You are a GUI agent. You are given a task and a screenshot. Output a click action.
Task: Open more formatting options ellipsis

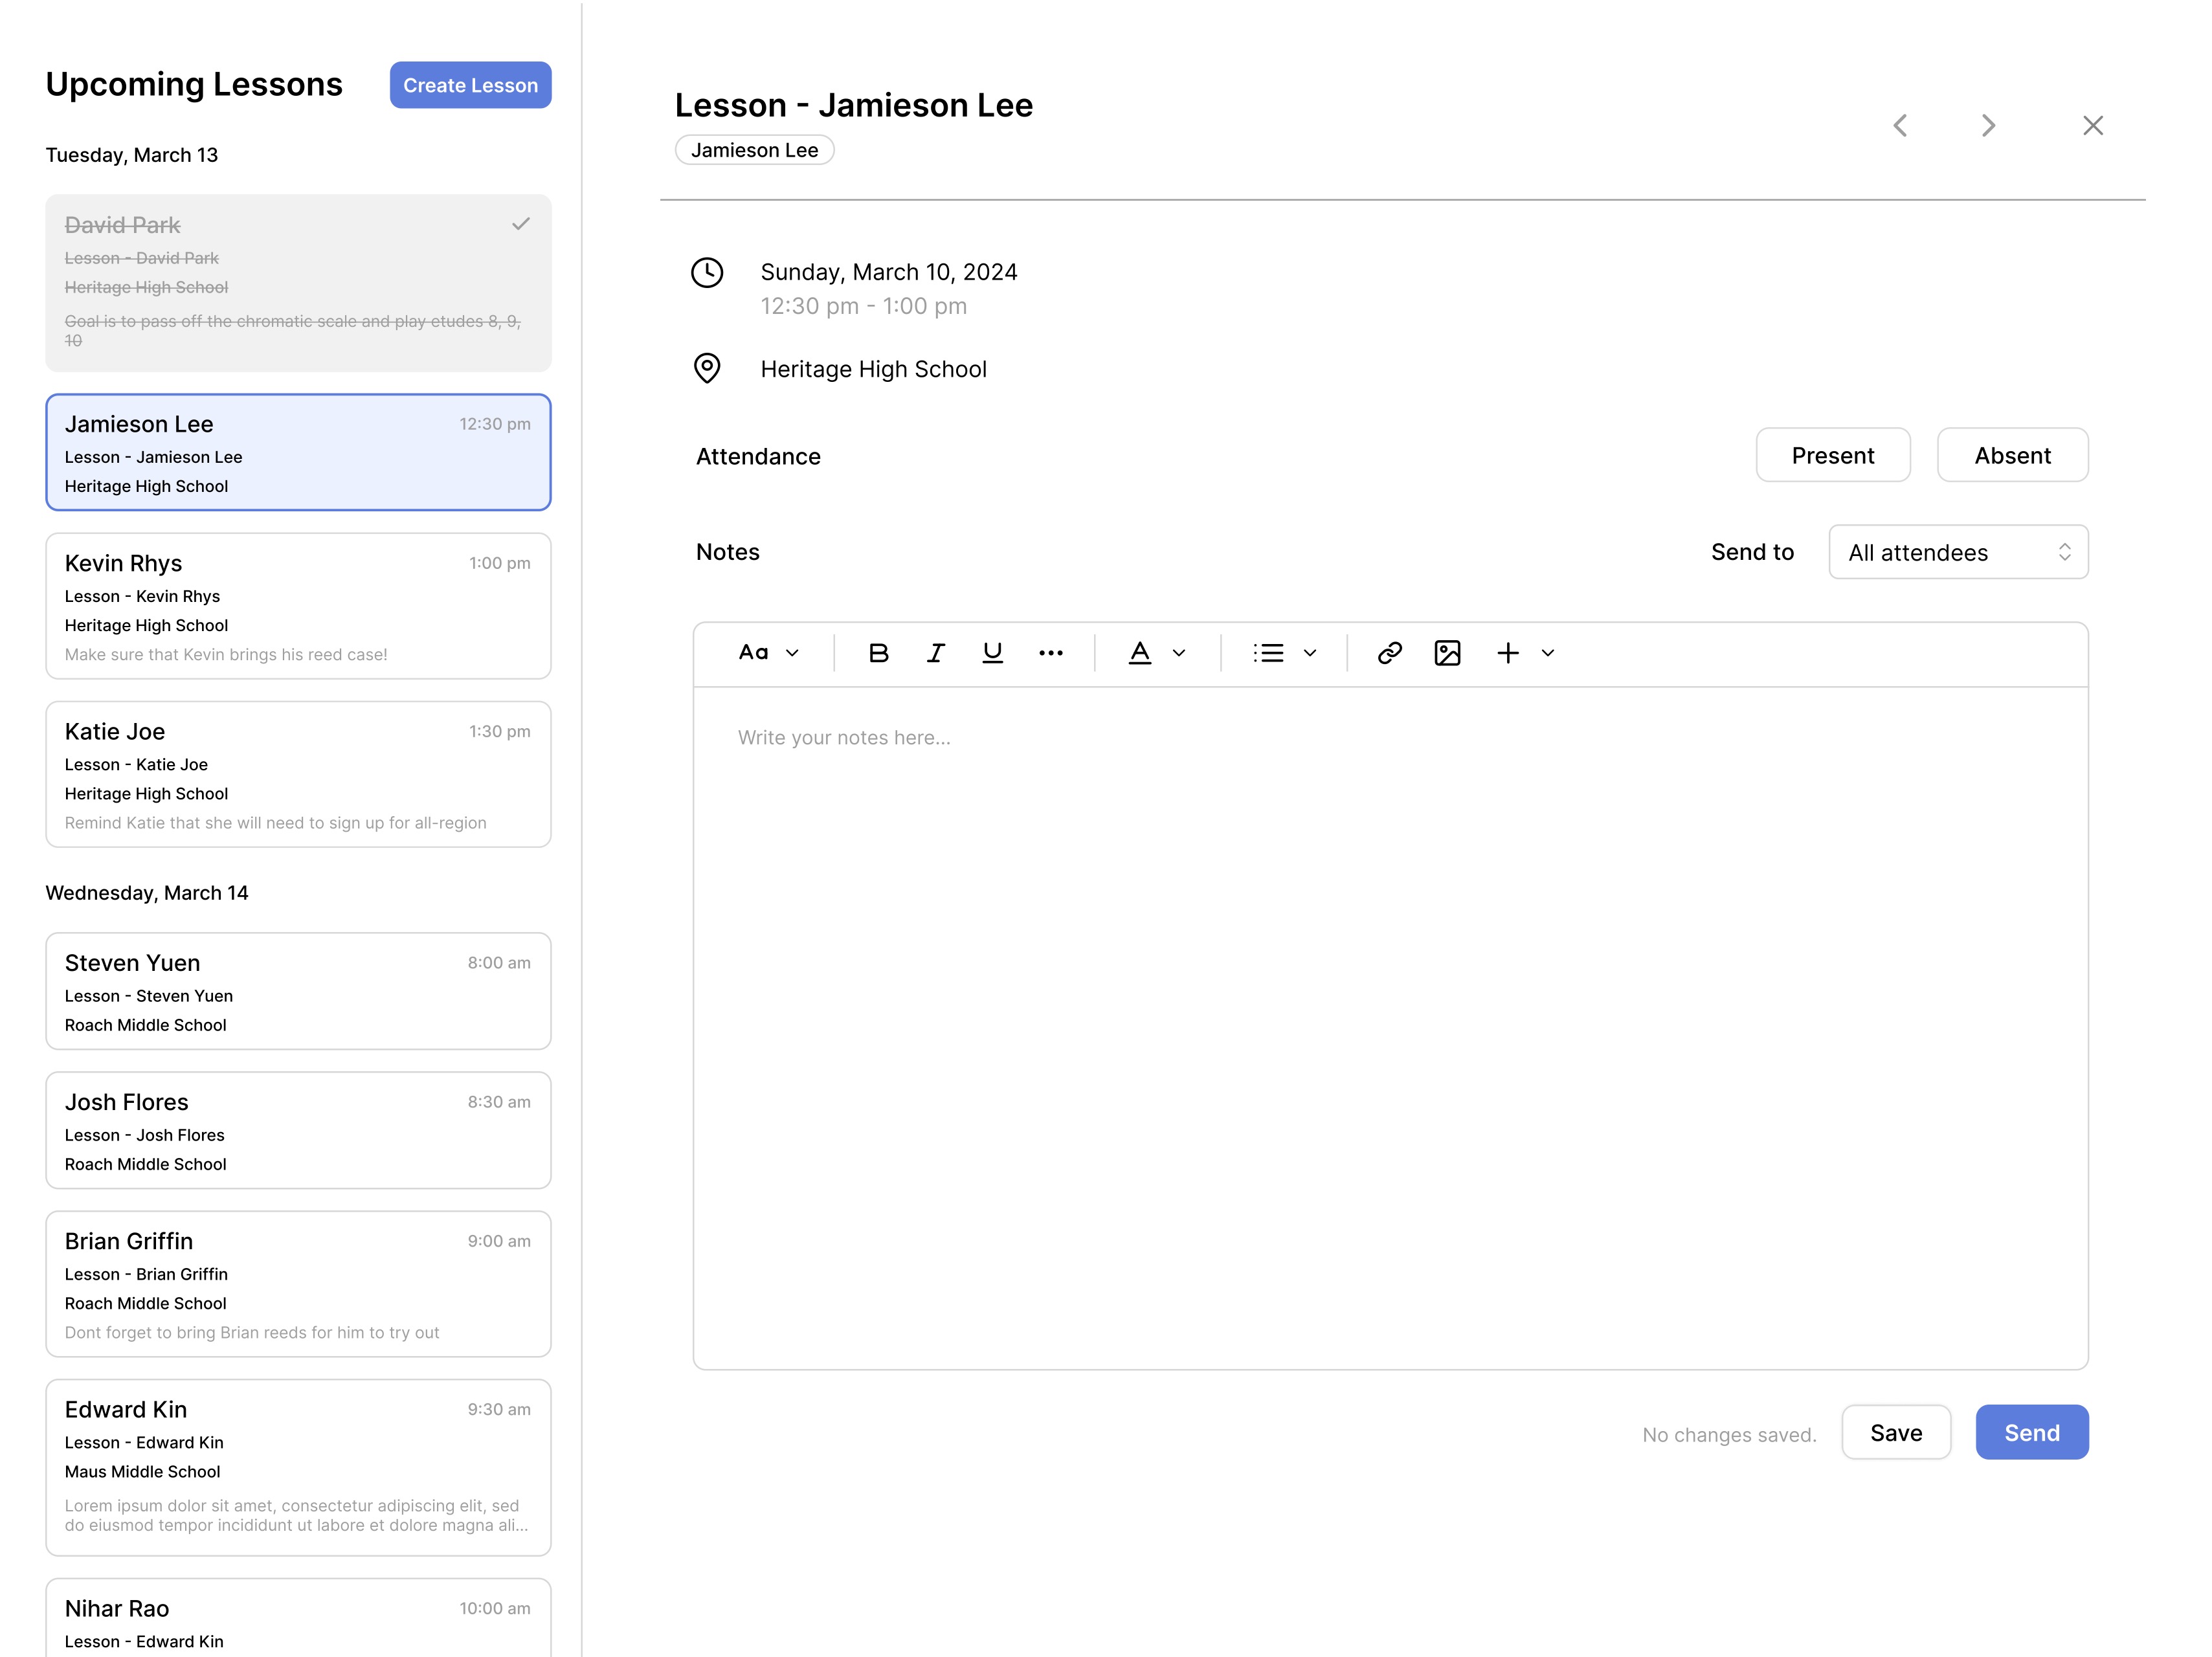pos(1050,653)
